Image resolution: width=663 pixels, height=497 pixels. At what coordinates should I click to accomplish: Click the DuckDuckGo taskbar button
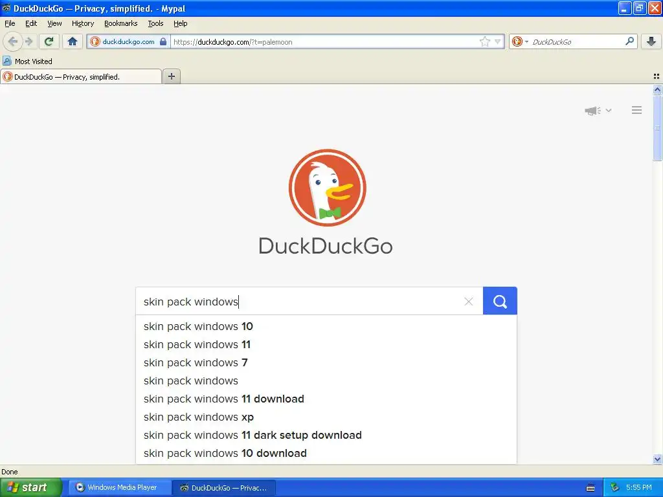click(224, 488)
